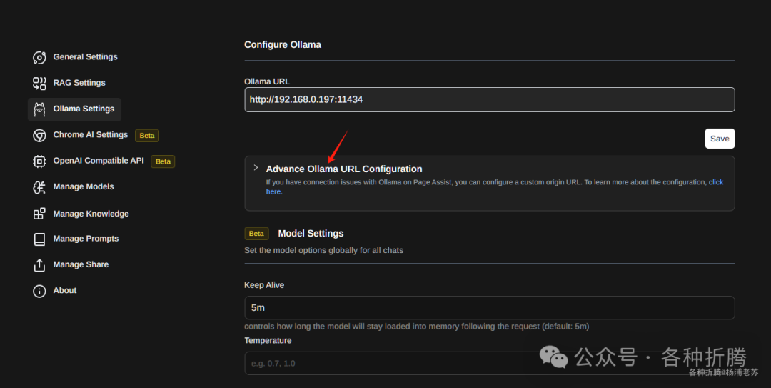
Task: Select Ollama Settings menu item
Action: [84, 109]
